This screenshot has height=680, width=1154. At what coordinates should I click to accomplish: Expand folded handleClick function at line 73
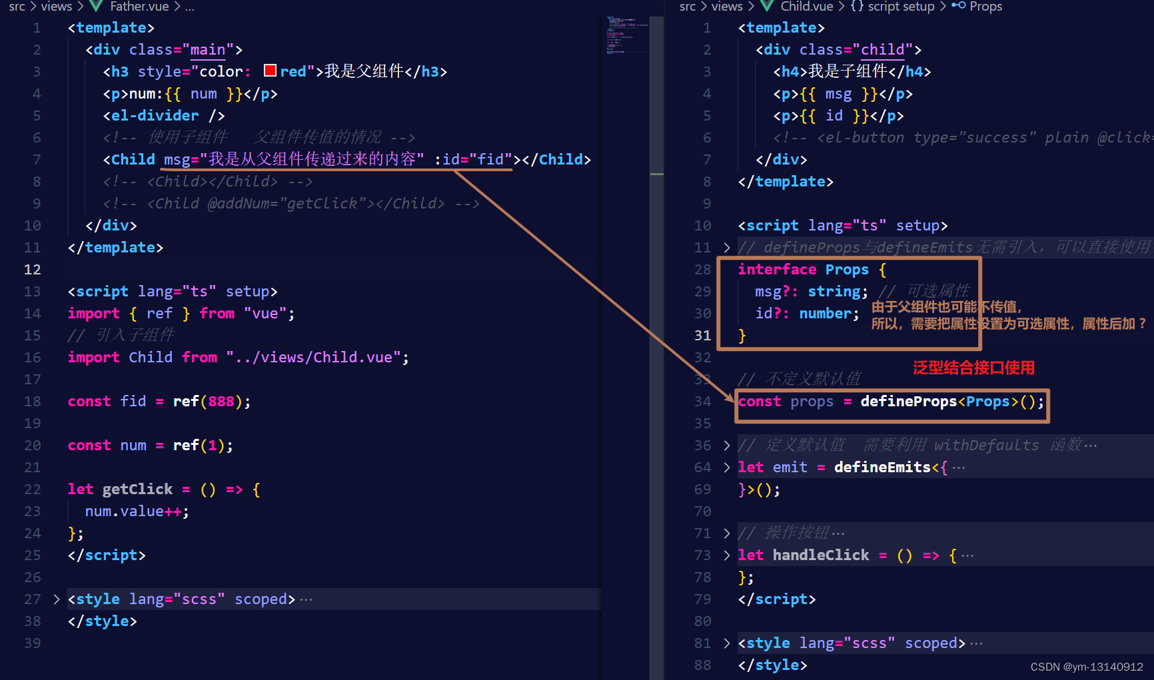tap(727, 555)
